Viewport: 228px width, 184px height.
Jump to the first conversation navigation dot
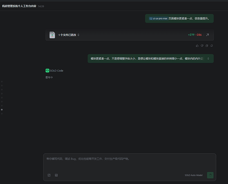pyautogui.click(x=2, y=81)
